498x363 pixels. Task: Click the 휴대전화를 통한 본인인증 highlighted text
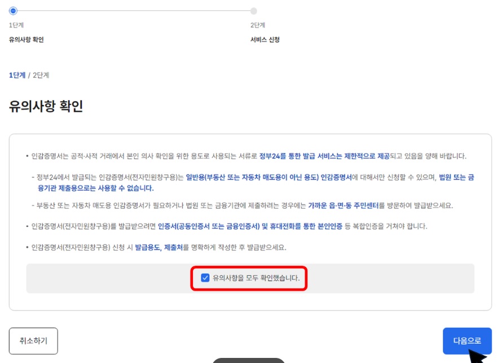306,226
